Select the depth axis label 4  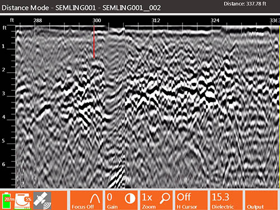pyautogui.click(x=3, y=117)
